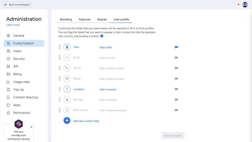252x142 pixels.
Task: Toggle the flag for Title field
Action: coord(176,47)
